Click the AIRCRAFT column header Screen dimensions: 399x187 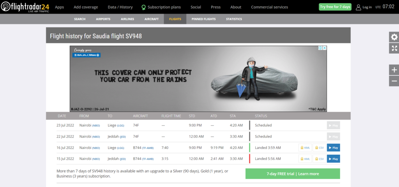point(140,116)
